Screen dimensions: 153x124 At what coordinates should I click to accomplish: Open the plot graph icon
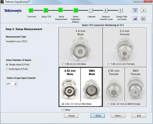(144, 19)
